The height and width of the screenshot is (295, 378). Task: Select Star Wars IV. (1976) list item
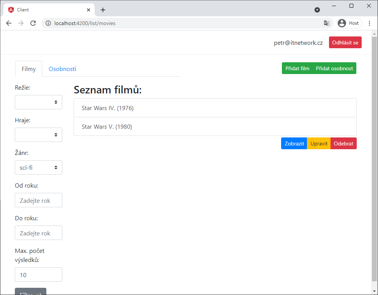215,108
